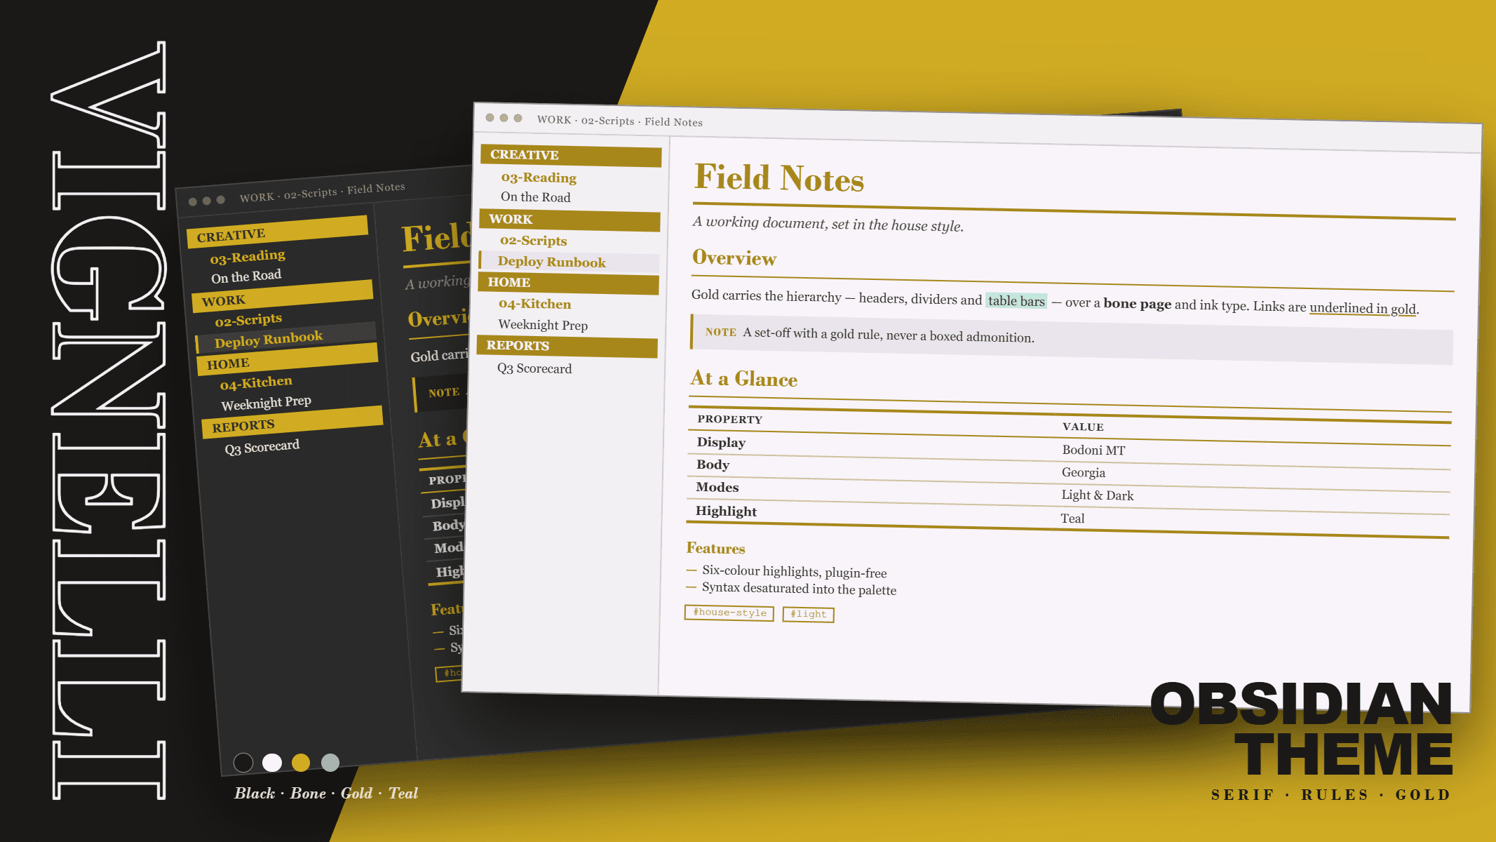The width and height of the screenshot is (1496, 842).
Task: Click the Field Notes heading in light window
Action: coord(779,178)
